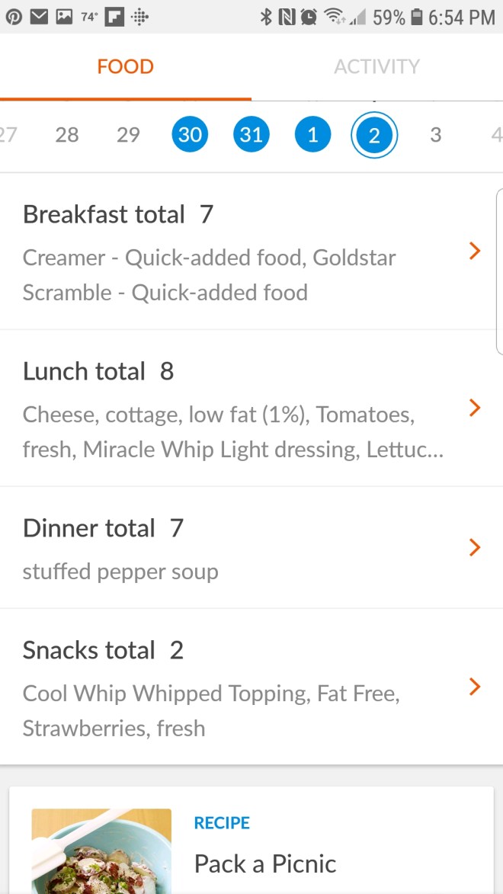
Task: Tap the Fitbit dots notification icon
Action: pos(139,17)
